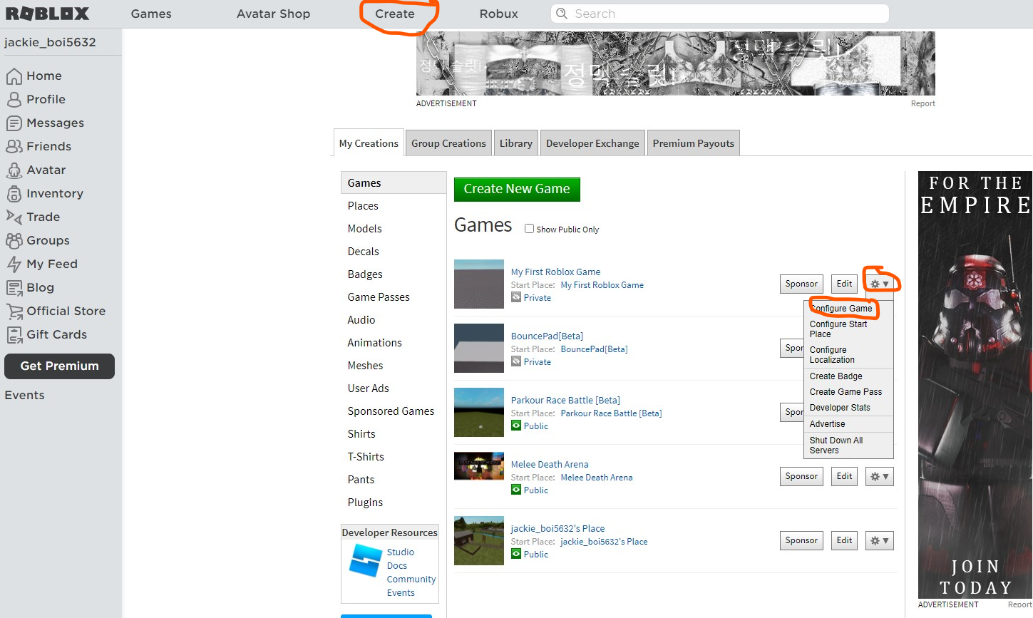Open the Official Store sidebar item

(66, 311)
